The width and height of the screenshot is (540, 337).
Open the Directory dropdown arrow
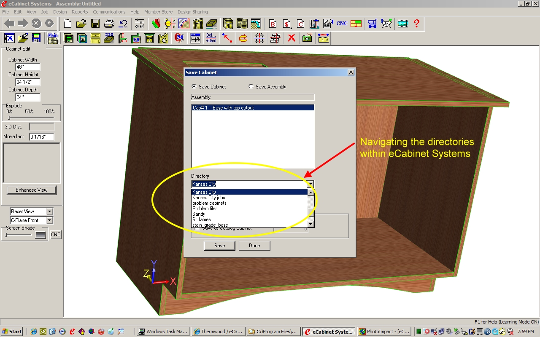click(310, 184)
